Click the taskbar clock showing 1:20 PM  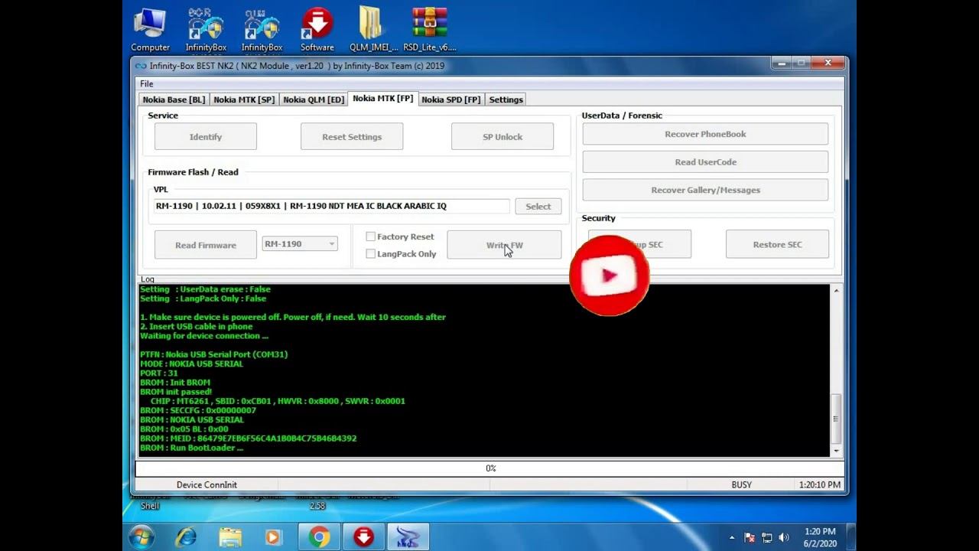tap(820, 537)
